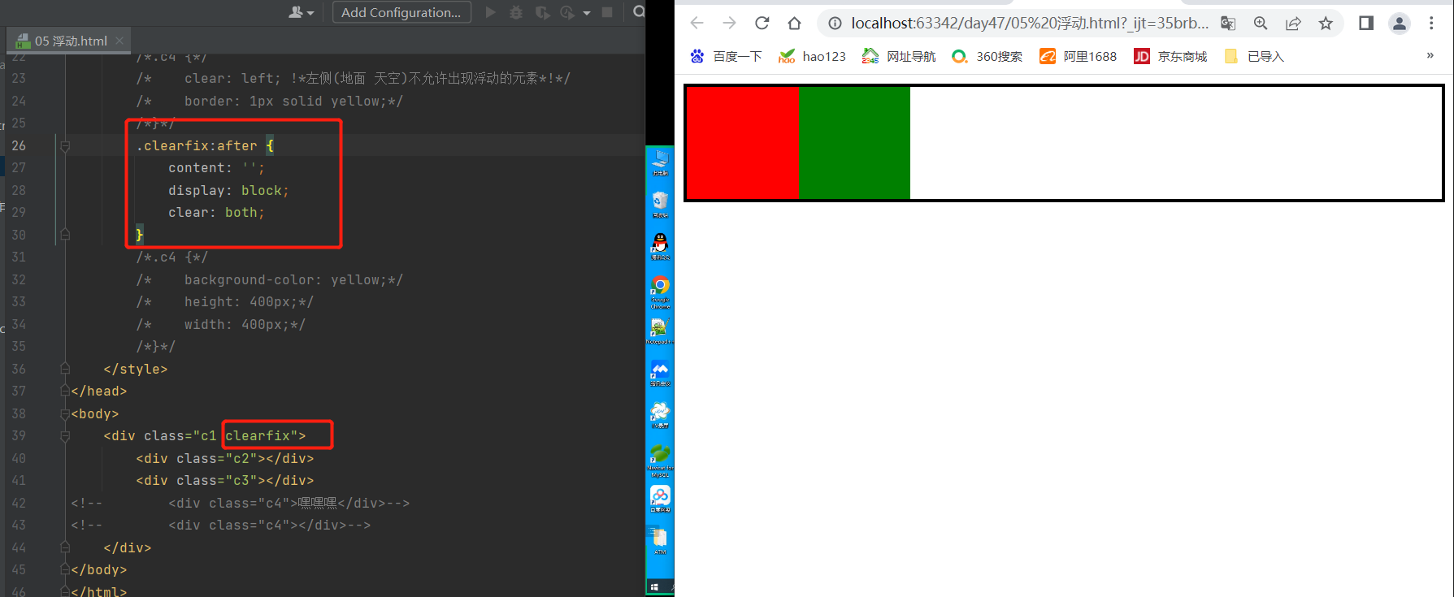The height and width of the screenshot is (597, 1454).
Task: Open the 已导入 bookmarks folder
Action: coord(1254,56)
